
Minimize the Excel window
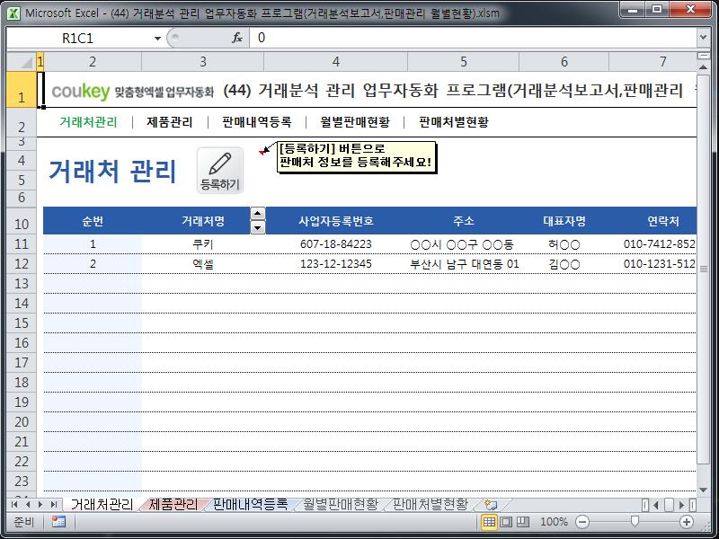(634, 10)
